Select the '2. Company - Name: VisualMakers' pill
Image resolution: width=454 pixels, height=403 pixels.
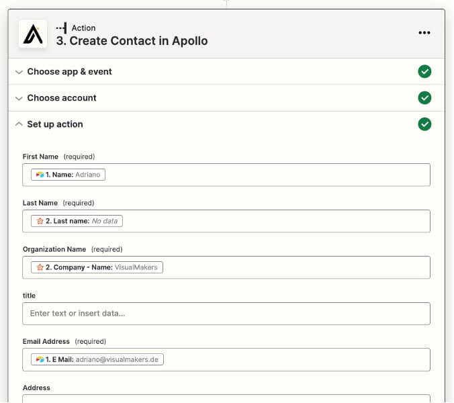pyautogui.click(x=97, y=267)
